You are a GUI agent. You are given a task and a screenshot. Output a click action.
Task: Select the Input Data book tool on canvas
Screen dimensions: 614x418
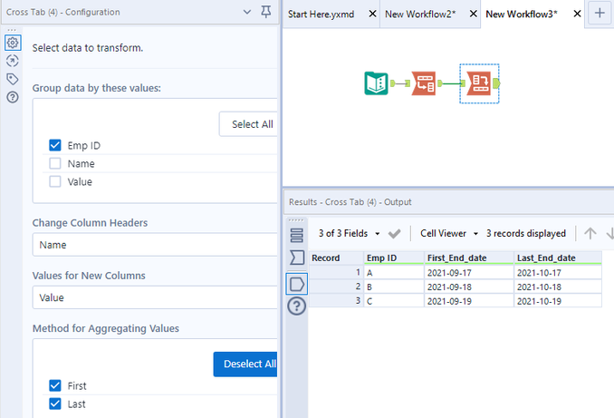(376, 83)
